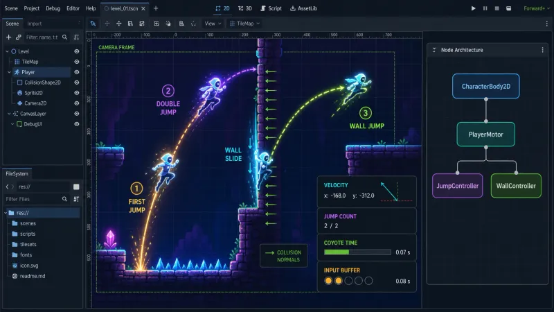Play the project
The height and width of the screenshot is (312, 554).
click(473, 8)
